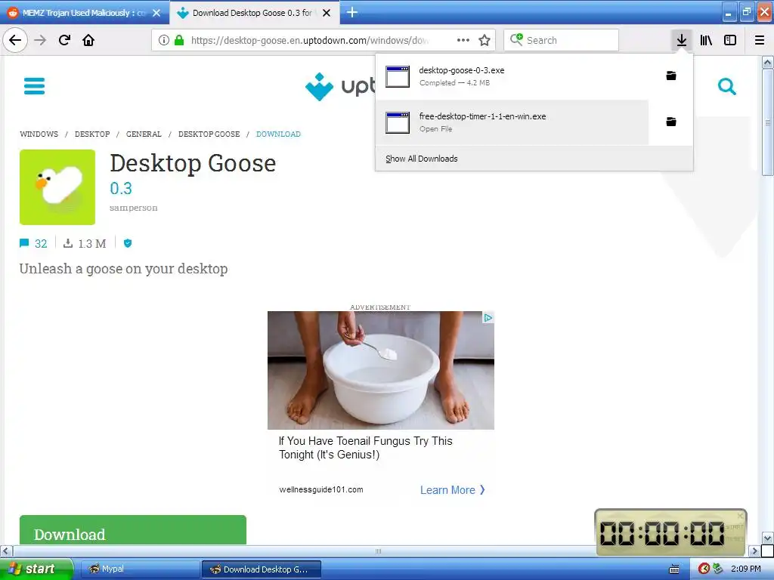
Task: Click the search engine magnifier icon
Action: 516,39
